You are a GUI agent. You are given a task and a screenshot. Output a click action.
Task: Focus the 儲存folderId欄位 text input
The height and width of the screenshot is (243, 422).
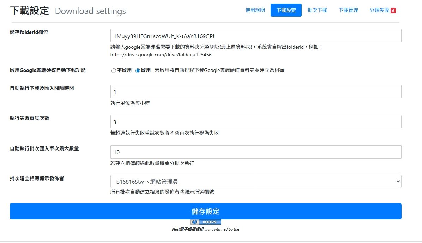255,36
